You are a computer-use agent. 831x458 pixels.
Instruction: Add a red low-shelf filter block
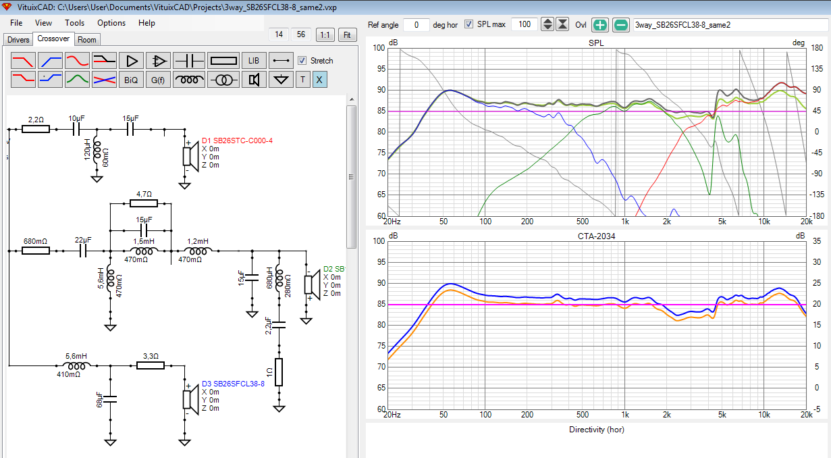(24, 79)
